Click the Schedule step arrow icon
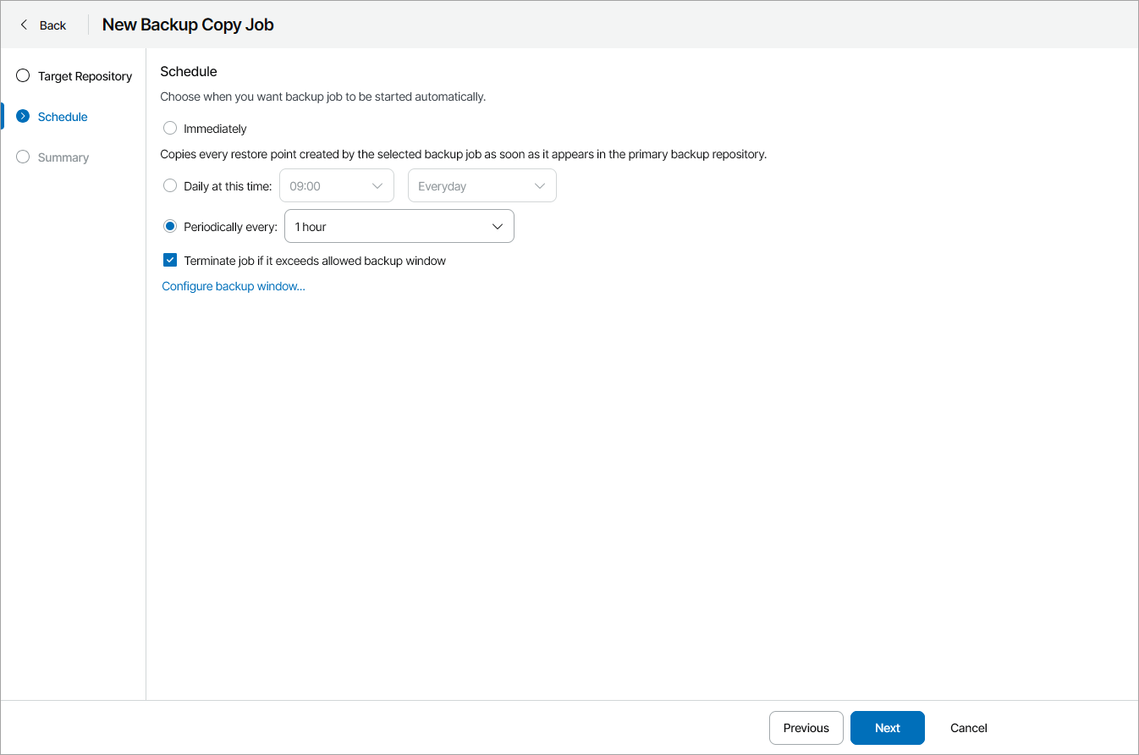Image resolution: width=1139 pixels, height=755 pixels. coord(23,117)
